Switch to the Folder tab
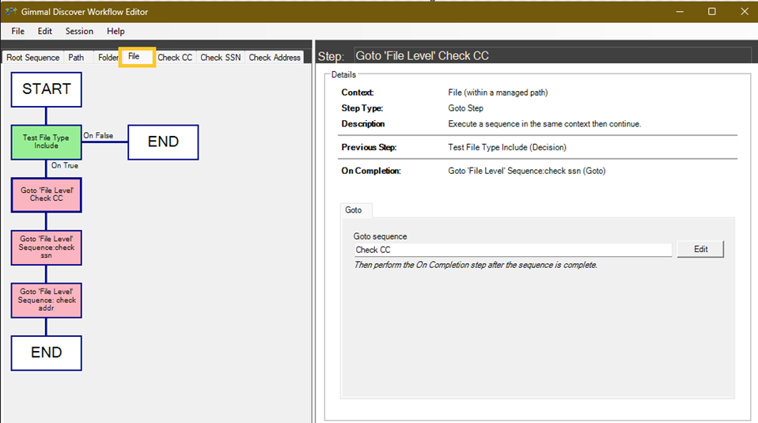The height and width of the screenshot is (423, 758). pos(107,58)
